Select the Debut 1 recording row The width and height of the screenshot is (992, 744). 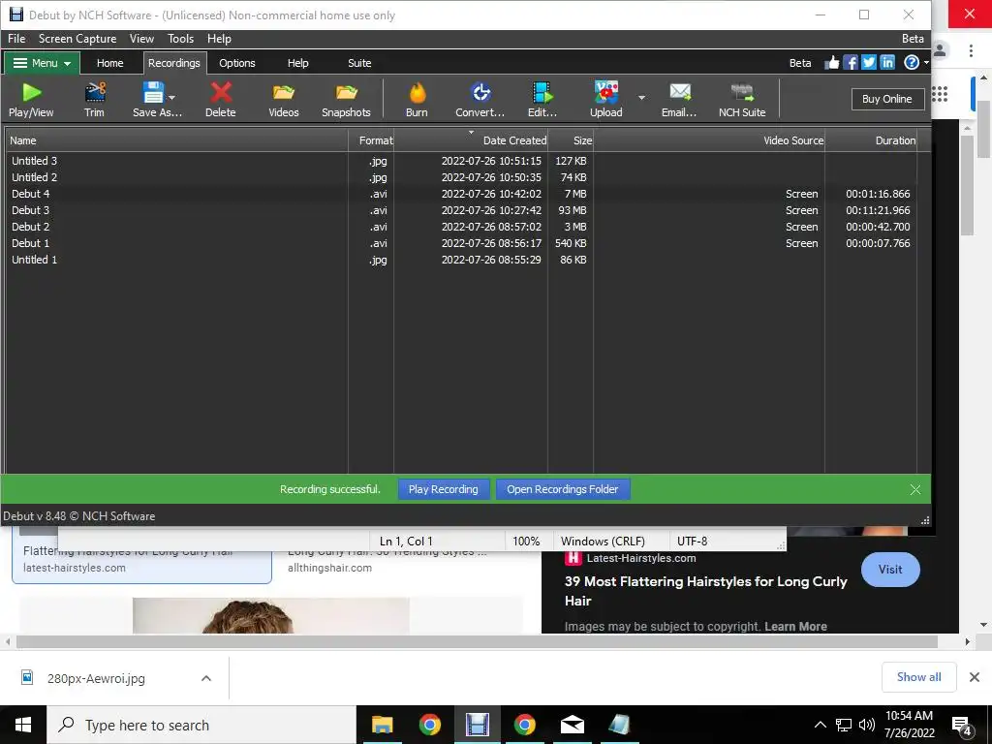[x=460, y=243]
